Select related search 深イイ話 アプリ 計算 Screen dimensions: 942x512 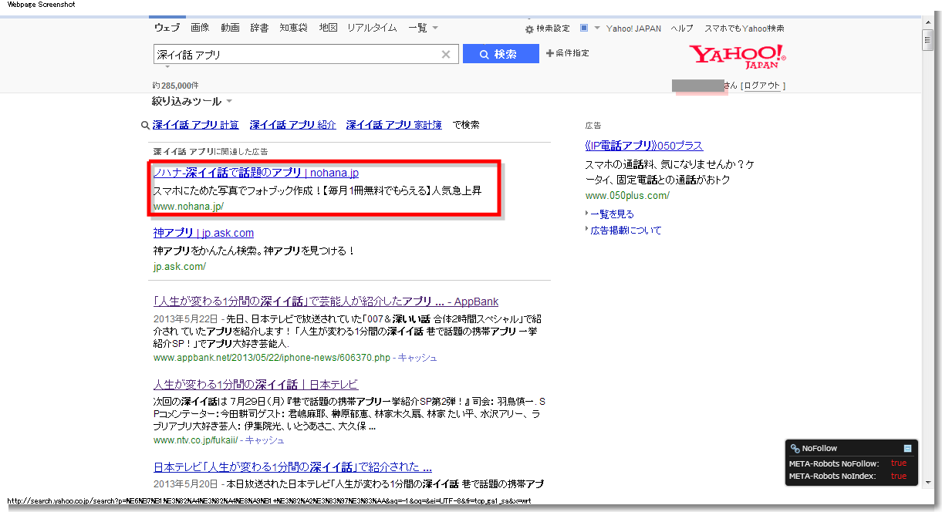(x=196, y=125)
